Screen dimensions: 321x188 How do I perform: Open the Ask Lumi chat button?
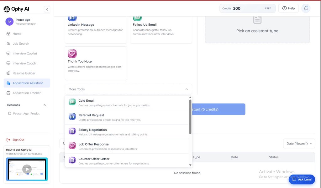coord(302,180)
